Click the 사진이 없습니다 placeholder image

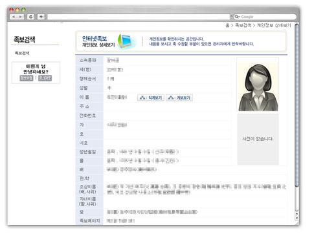258,139
